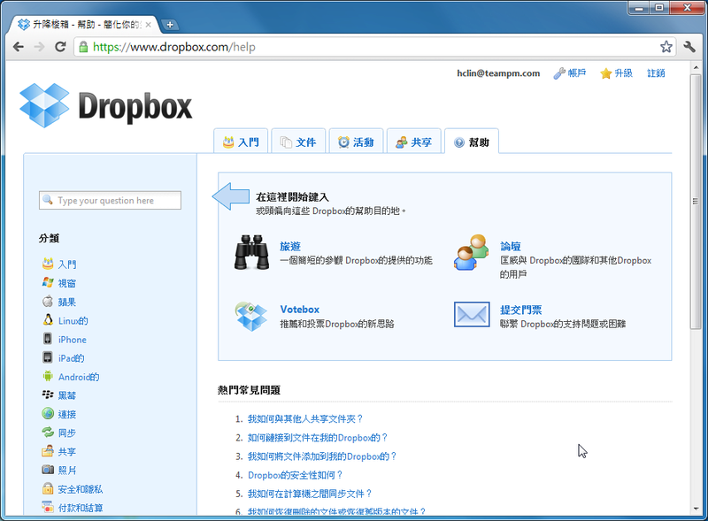Click the Dropbox logo
Viewport: 708px width, 521px height.
pos(105,105)
